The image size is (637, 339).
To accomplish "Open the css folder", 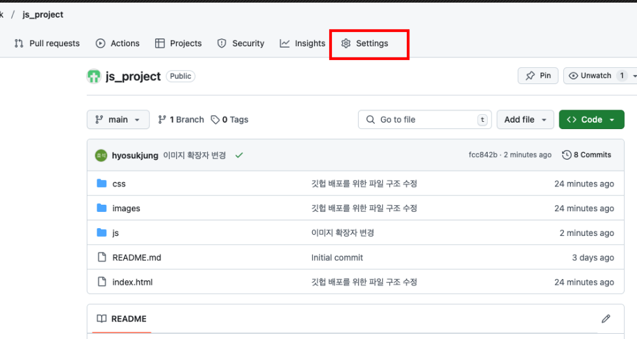I will coord(119,184).
